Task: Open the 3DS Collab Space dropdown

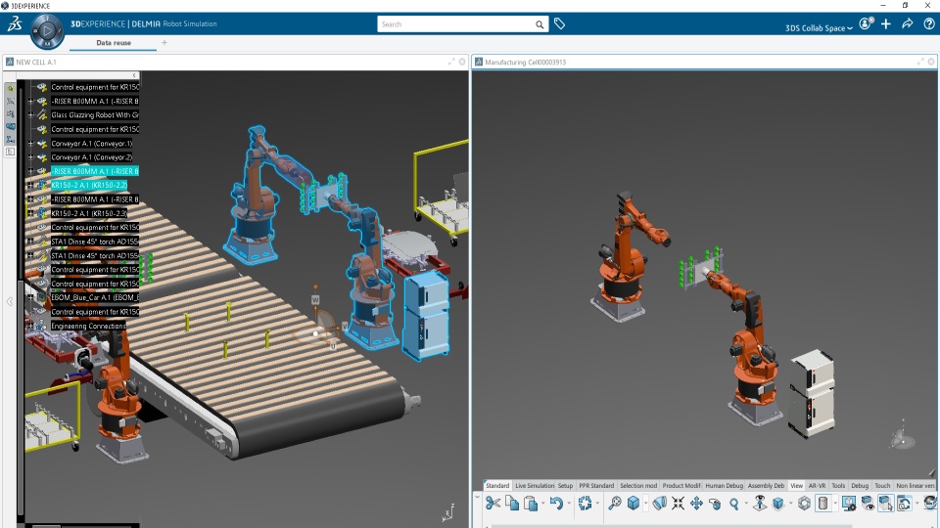Action: 819,27
